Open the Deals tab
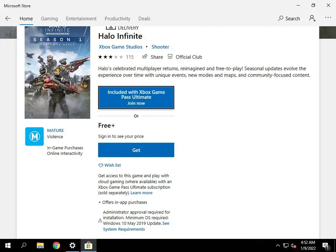Screen dimensions: 336x252 point(144,19)
